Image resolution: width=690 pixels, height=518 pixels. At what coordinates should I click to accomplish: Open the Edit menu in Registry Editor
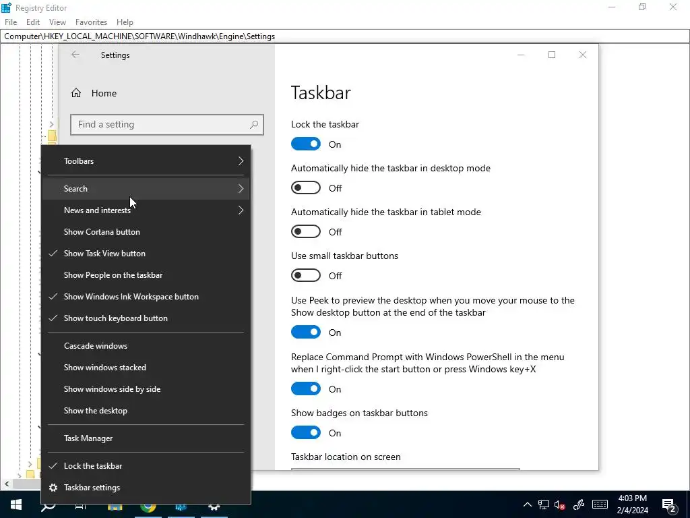(x=33, y=22)
